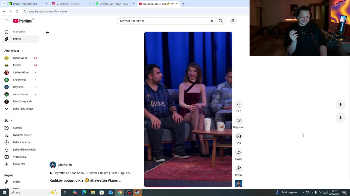Open the comments showing 159
Image resolution: width=350 pixels, height=196 pixels.
(238, 136)
